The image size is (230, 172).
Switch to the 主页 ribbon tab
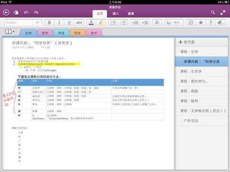coord(100,14)
